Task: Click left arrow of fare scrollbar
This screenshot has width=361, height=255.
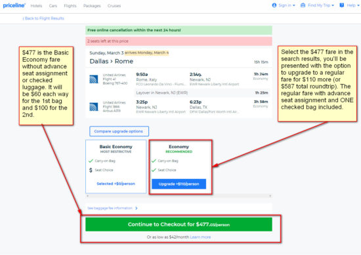Action: pos(87,196)
